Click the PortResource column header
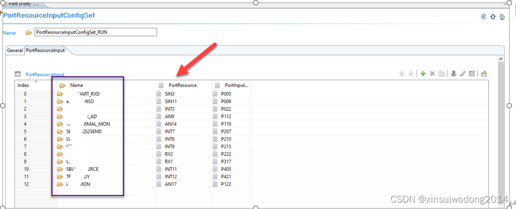 [x=184, y=85]
